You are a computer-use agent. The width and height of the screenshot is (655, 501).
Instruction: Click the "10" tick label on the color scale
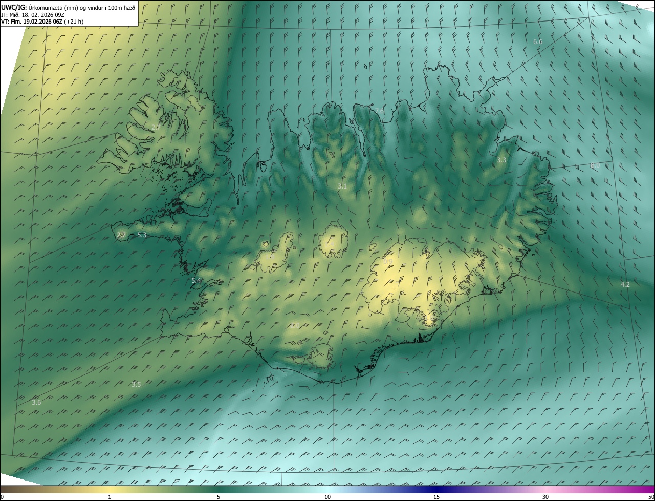[x=327, y=497]
